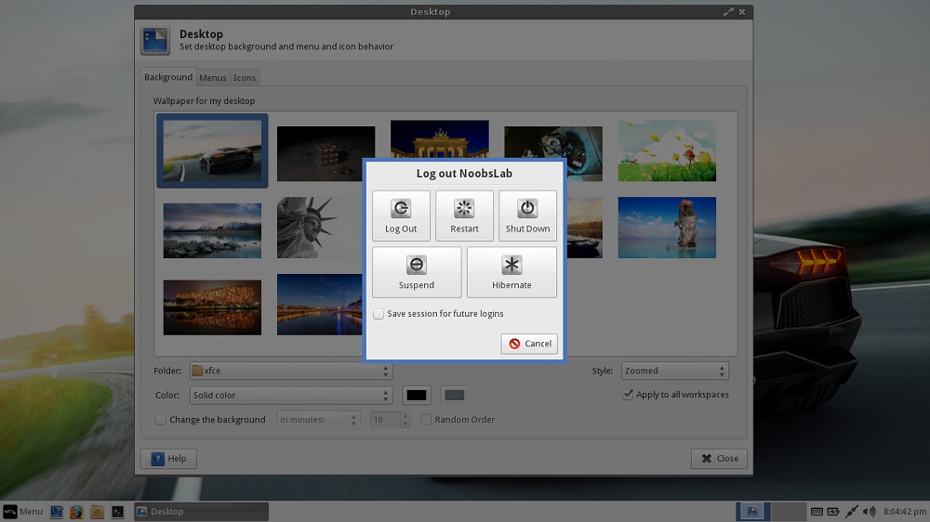Open the Menus tab
The image size is (930, 522).
(212, 78)
